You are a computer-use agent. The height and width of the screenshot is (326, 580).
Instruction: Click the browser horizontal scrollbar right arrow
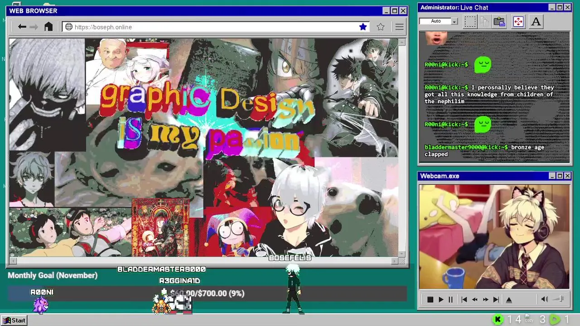[395, 261]
